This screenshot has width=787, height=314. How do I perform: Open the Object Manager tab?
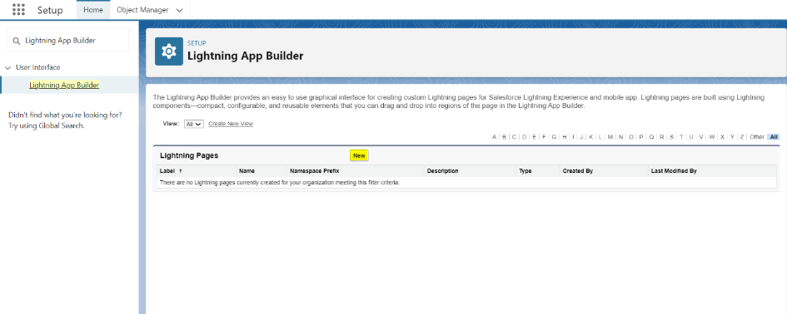142,10
